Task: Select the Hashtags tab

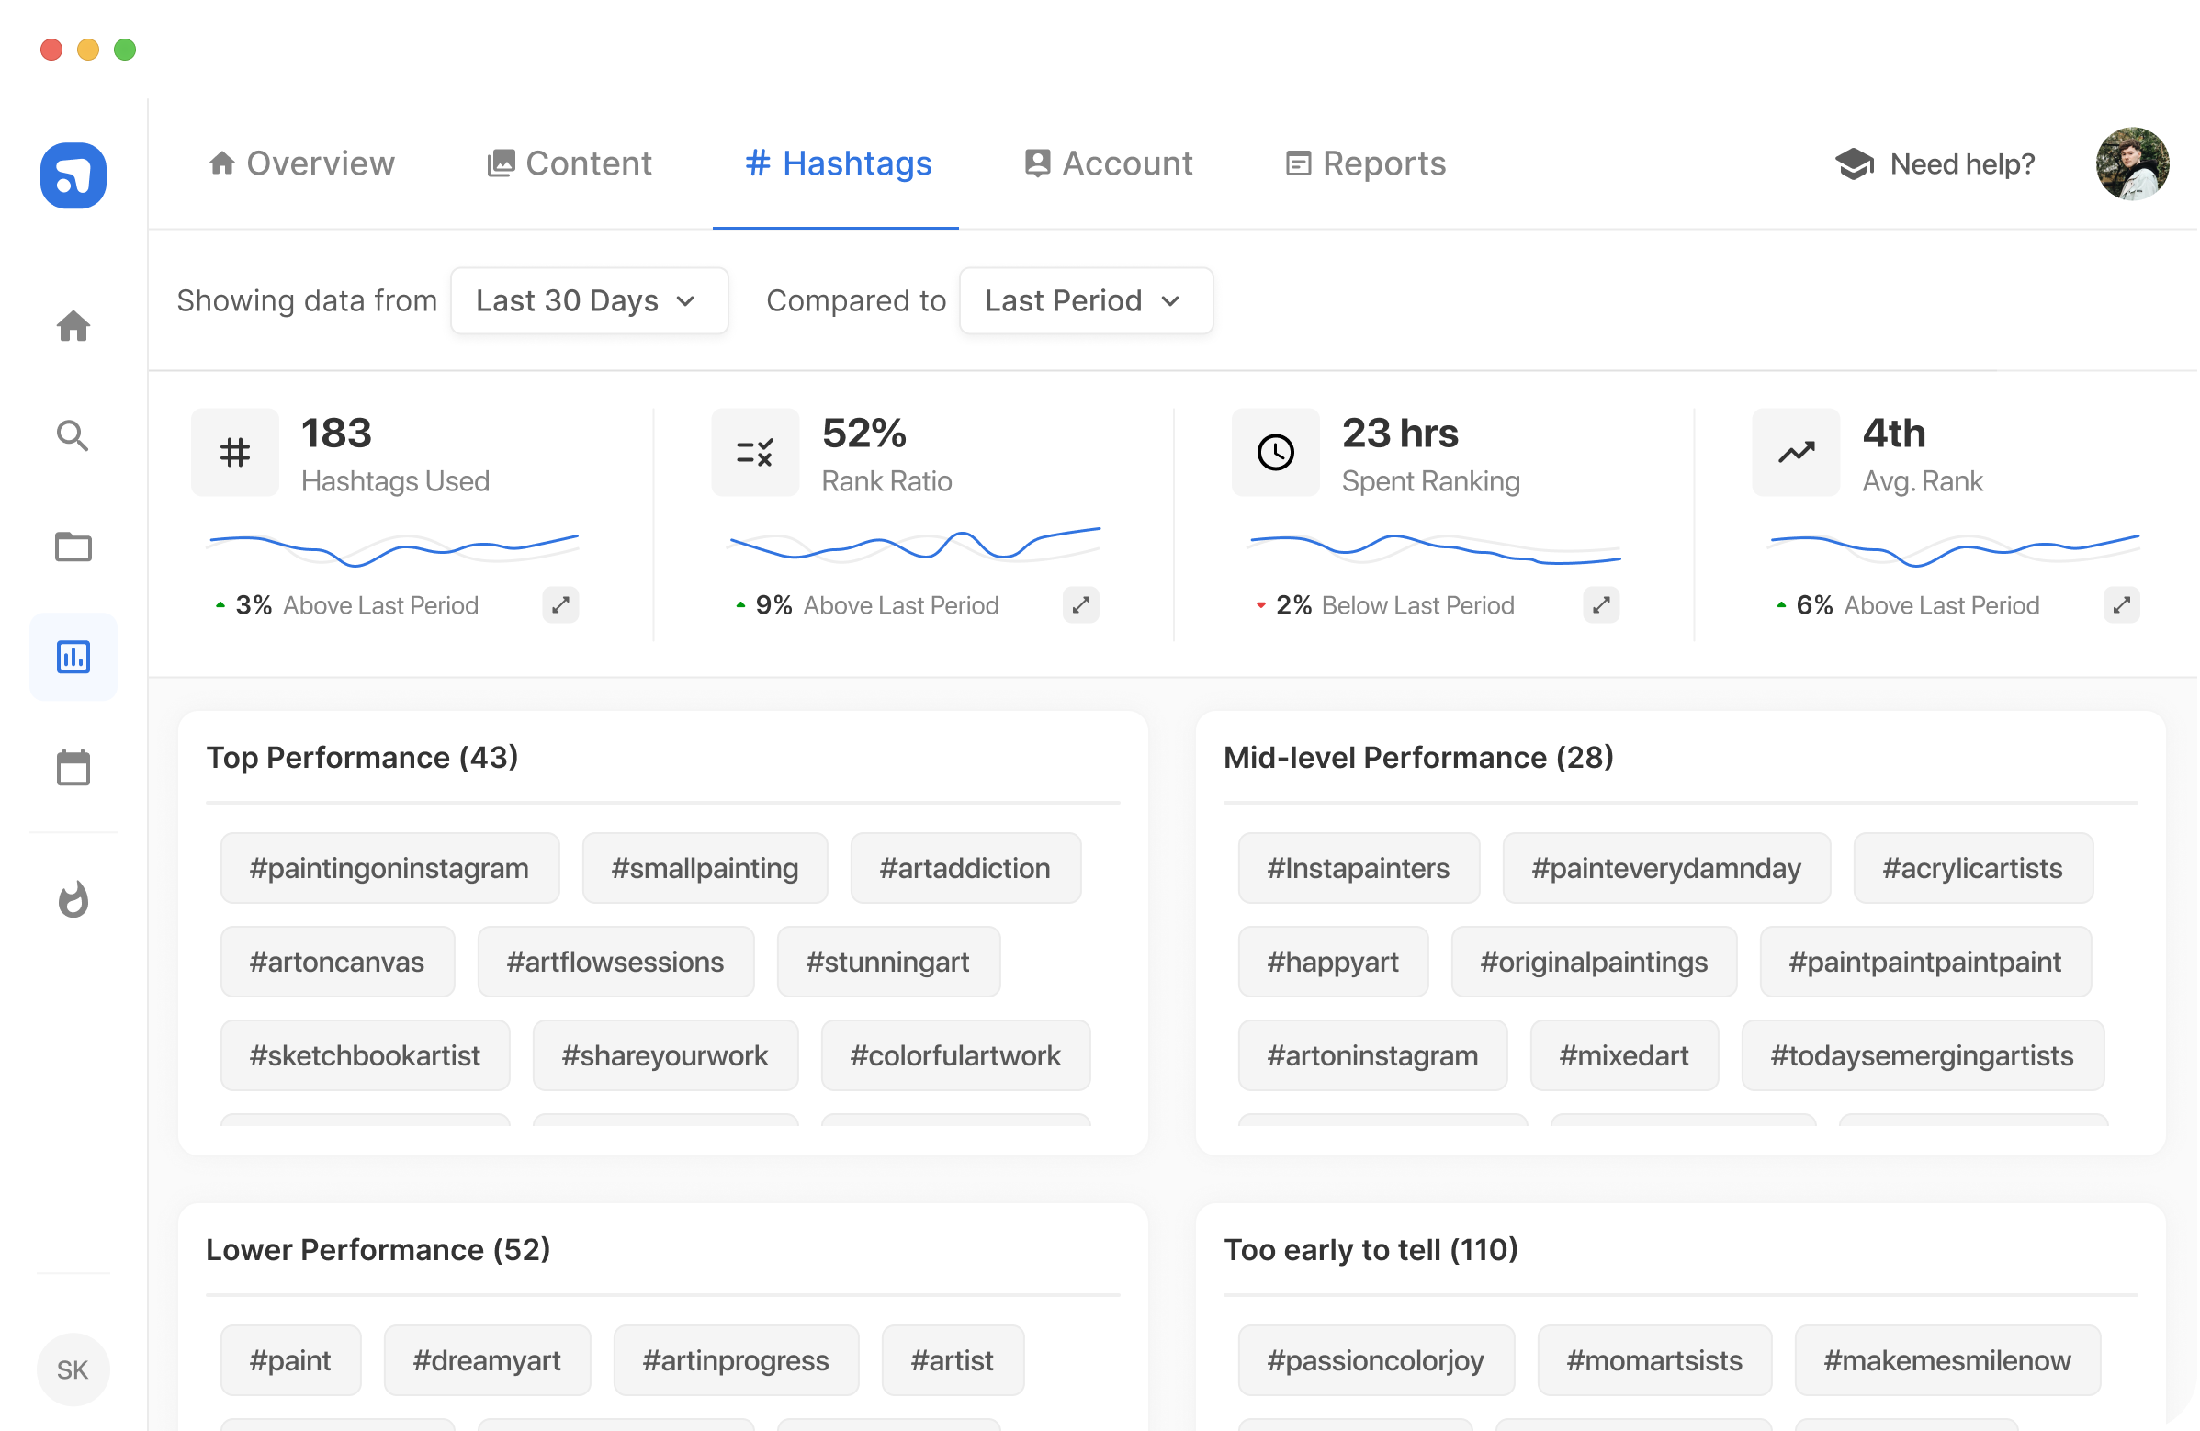Action: coord(838,163)
